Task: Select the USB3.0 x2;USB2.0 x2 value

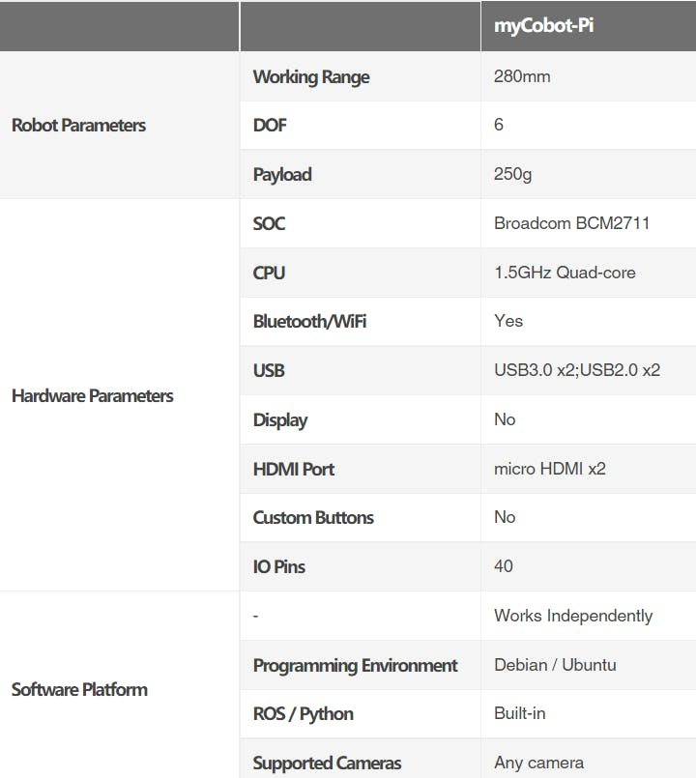Action: coord(576,370)
